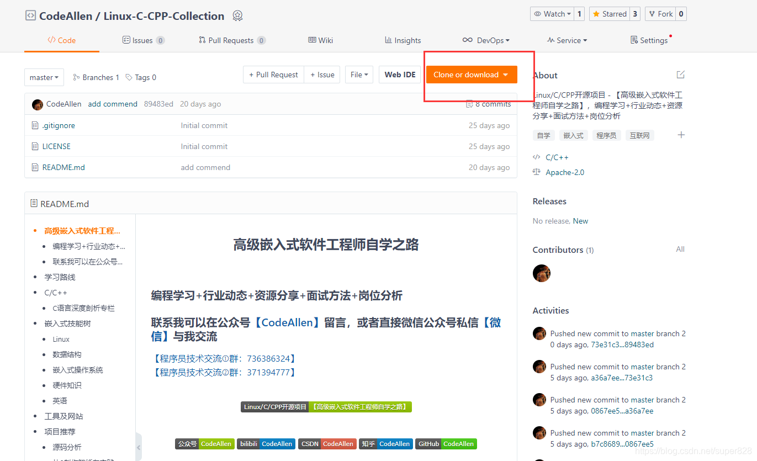
Task: Open the .gitignore file
Action: point(59,125)
